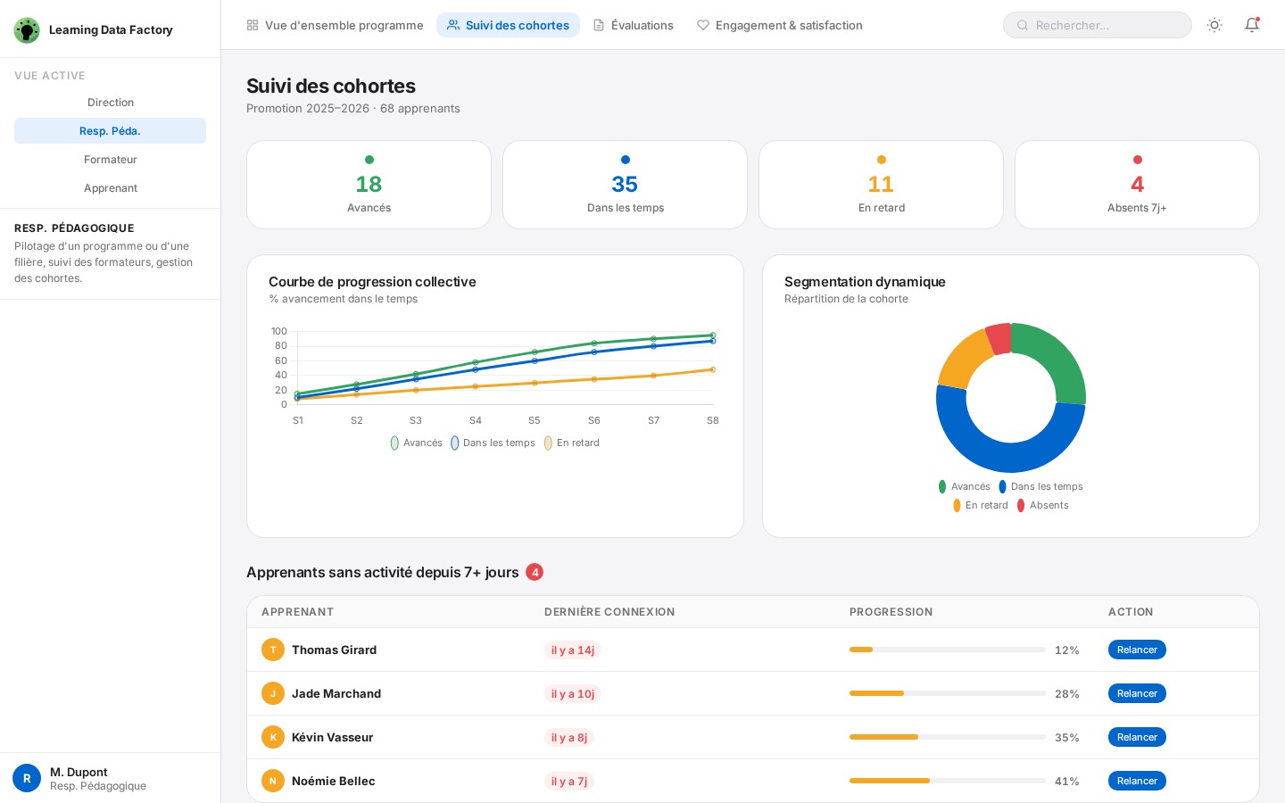Toggle the light/dark theme sun icon
The image size is (1285, 803).
click(1214, 25)
